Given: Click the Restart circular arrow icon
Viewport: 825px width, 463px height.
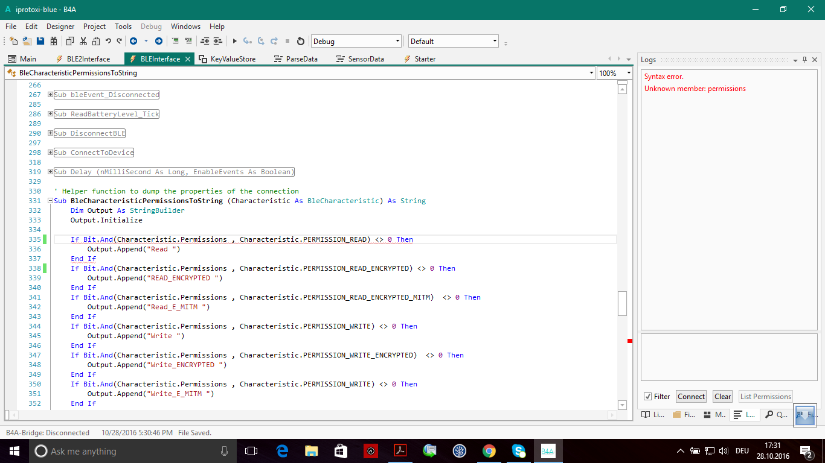Looking at the screenshot, I should (301, 41).
